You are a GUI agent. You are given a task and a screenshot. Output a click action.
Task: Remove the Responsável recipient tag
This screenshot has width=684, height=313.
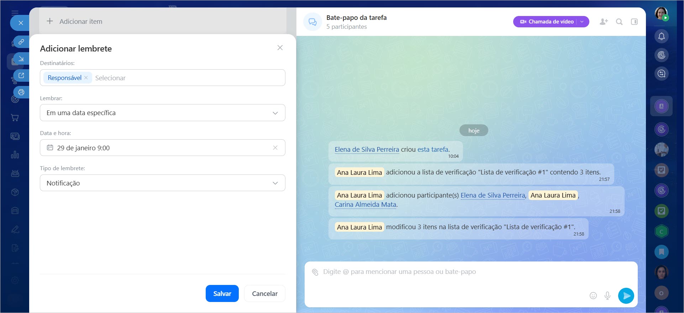86,78
